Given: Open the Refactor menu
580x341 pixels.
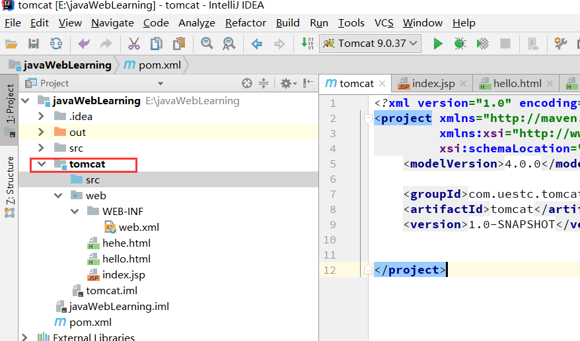Looking at the screenshot, I should point(246,23).
